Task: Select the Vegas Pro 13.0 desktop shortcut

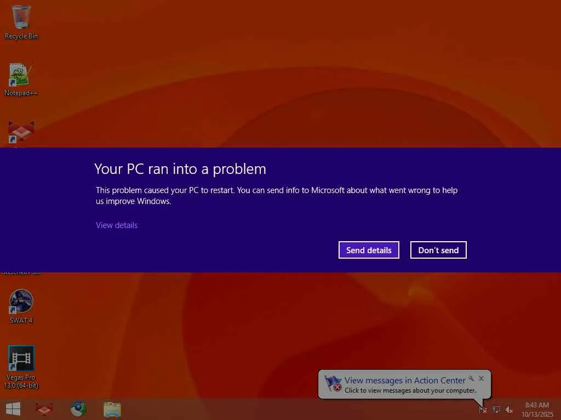Action: [x=21, y=367]
